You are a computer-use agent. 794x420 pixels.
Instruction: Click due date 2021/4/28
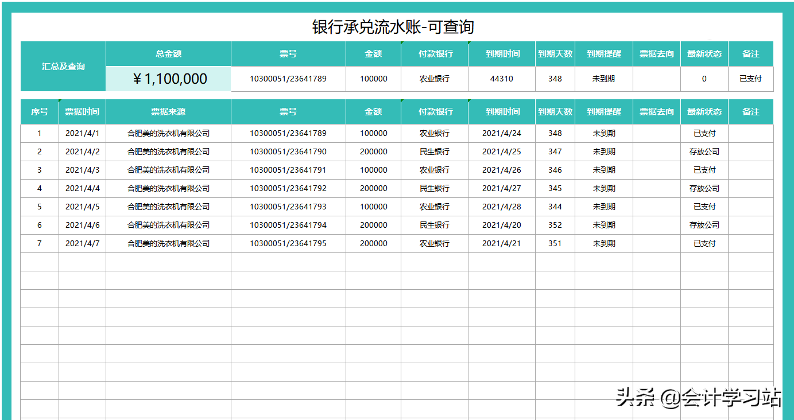point(502,207)
